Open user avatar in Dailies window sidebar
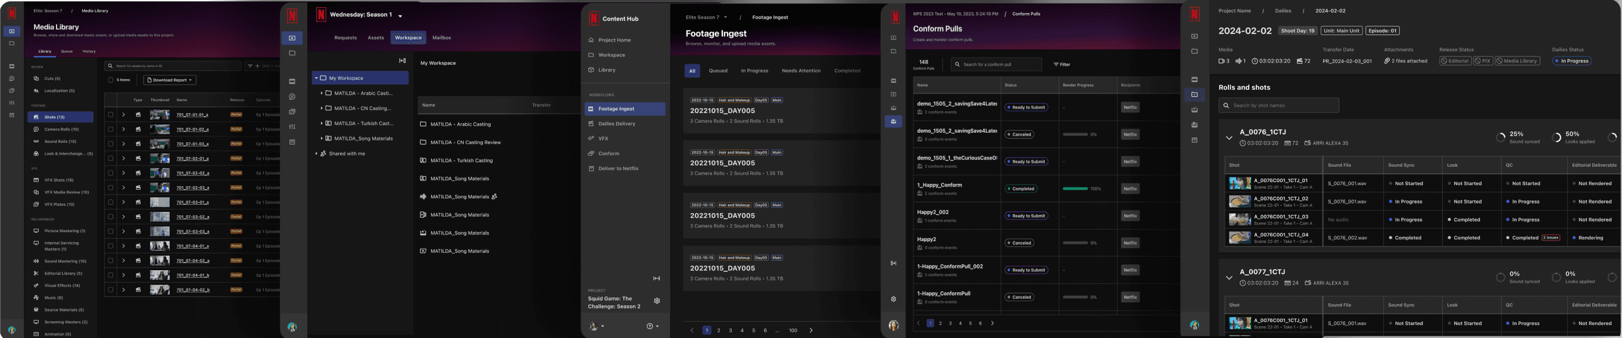Image resolution: width=1622 pixels, height=338 pixels. click(x=1194, y=326)
